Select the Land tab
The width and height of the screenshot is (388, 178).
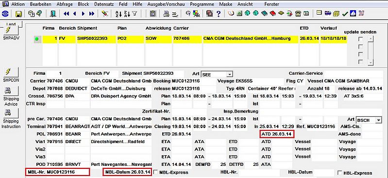coord(11,24)
